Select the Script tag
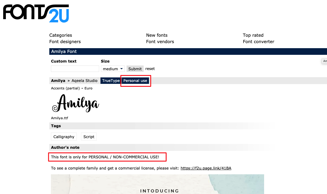The image size is (327, 194). coord(89,137)
